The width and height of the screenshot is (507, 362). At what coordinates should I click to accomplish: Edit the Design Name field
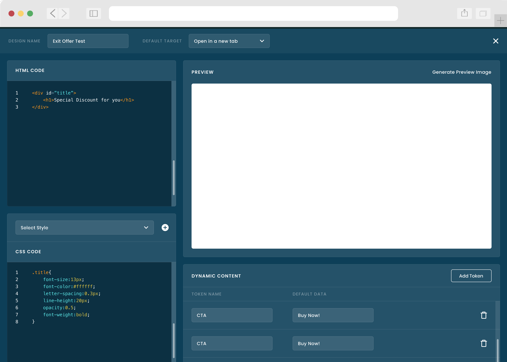(x=88, y=41)
